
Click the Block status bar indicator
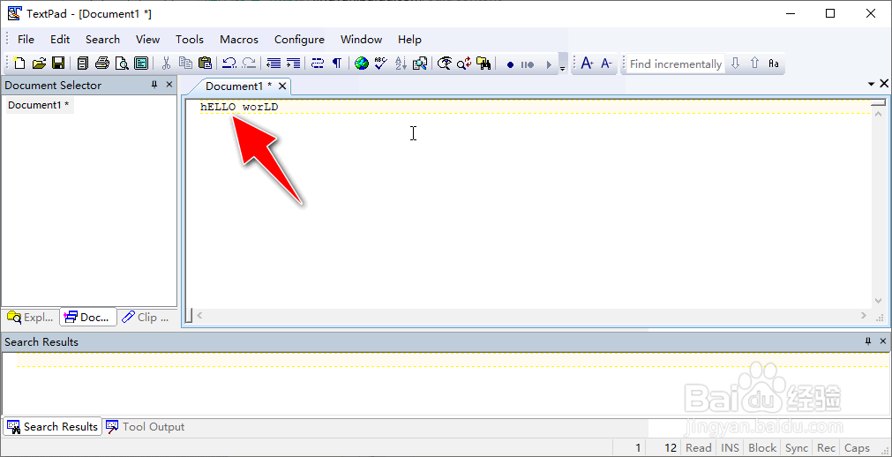point(762,448)
